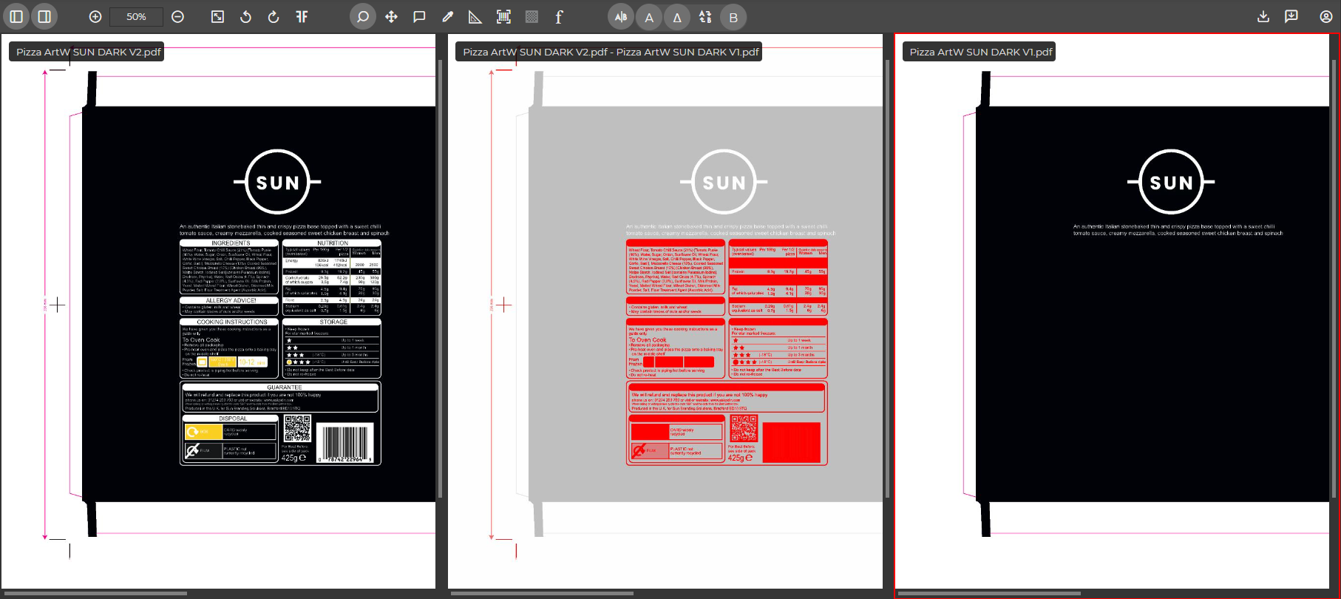Click the fit to window icon
The width and height of the screenshot is (1341, 599).
(217, 16)
